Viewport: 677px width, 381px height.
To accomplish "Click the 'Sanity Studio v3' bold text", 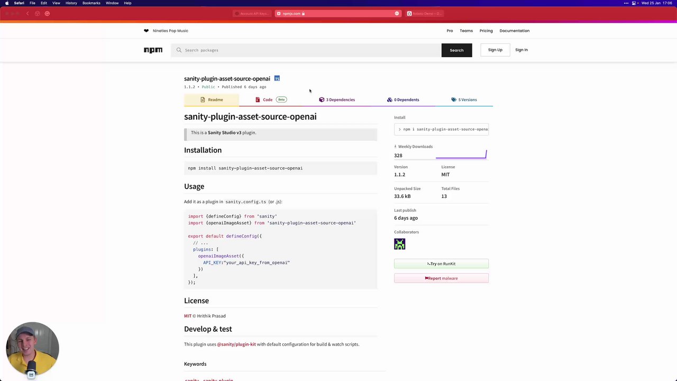I will point(224,133).
